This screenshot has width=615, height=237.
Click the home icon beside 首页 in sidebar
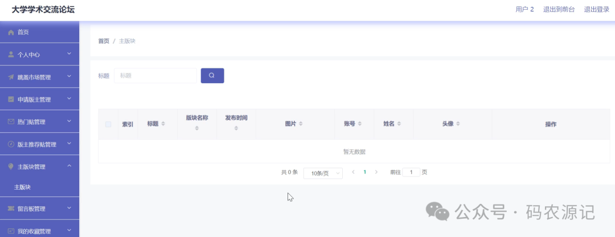[x=11, y=32]
